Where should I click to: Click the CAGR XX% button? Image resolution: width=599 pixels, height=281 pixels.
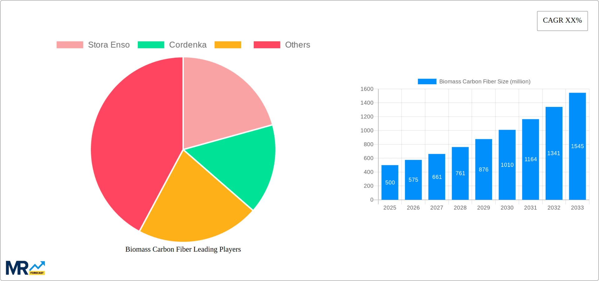coord(562,21)
